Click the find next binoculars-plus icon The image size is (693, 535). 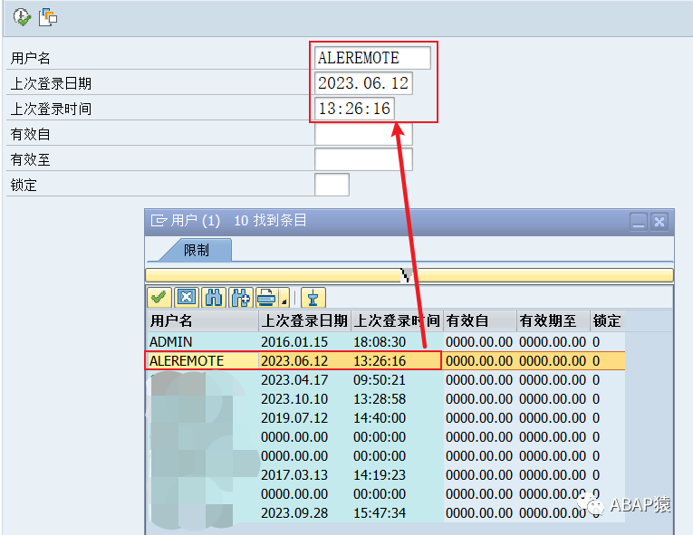point(241,297)
